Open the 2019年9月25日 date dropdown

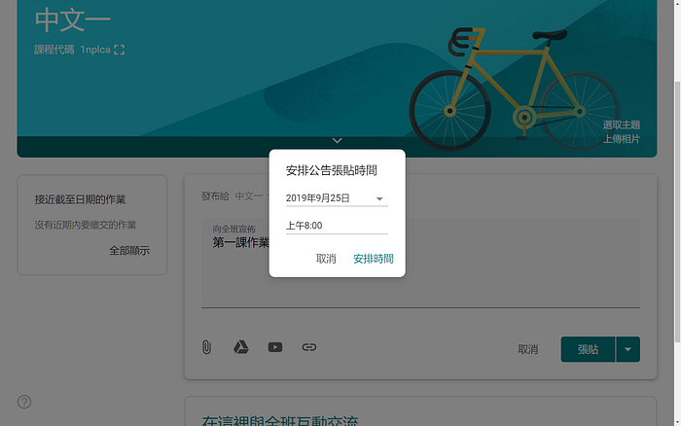click(337, 198)
